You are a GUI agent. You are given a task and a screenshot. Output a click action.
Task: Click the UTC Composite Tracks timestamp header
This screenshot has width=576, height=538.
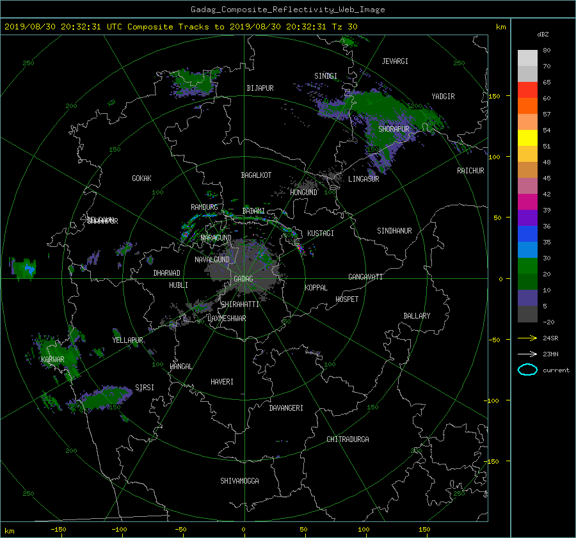click(x=180, y=27)
